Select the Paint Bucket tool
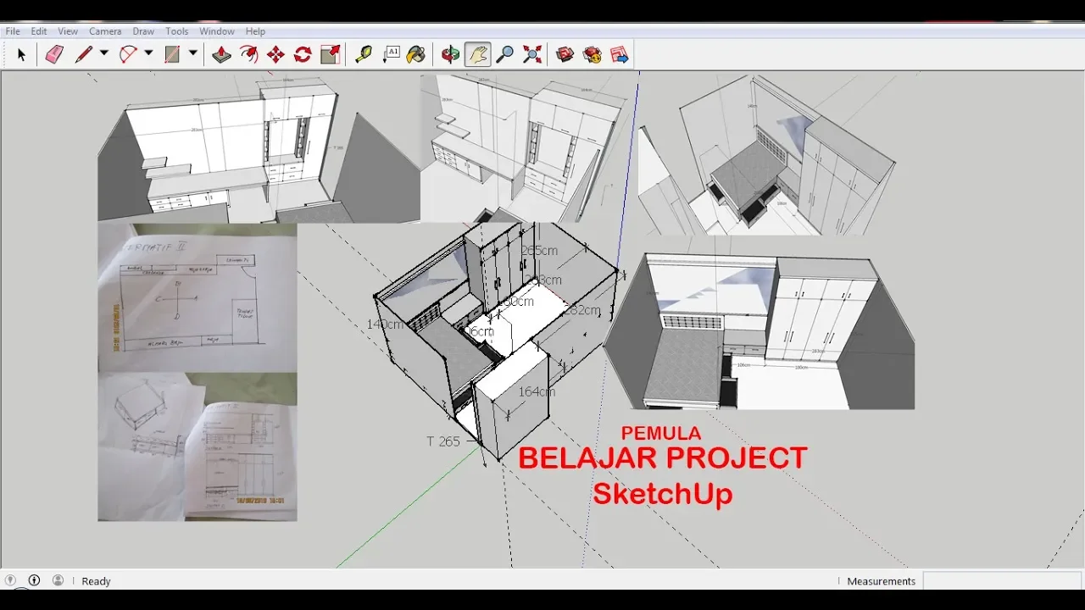Screen dimensions: 1085x610 click(416, 55)
